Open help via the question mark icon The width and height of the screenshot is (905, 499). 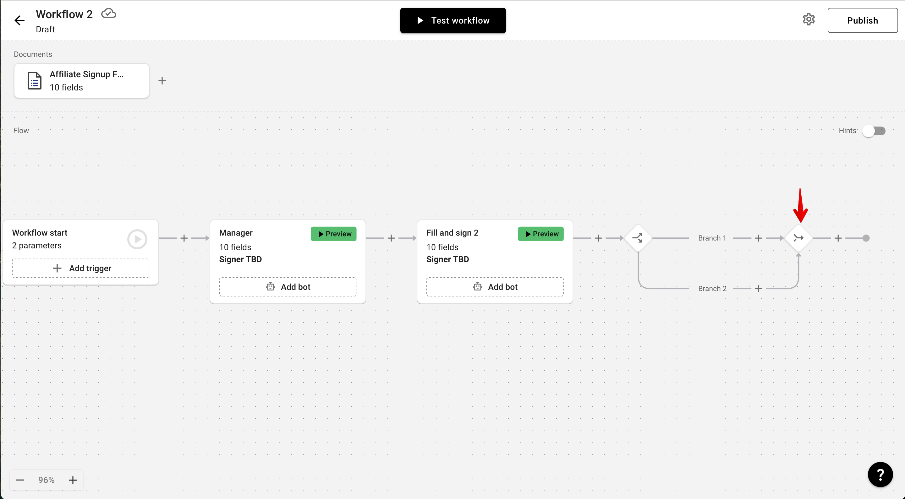880,475
